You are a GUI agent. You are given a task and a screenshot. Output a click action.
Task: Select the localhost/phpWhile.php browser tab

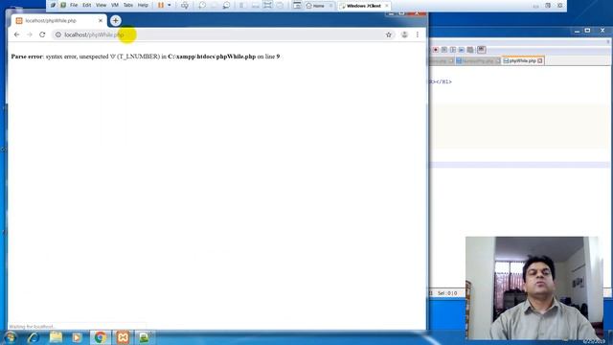(x=58, y=21)
